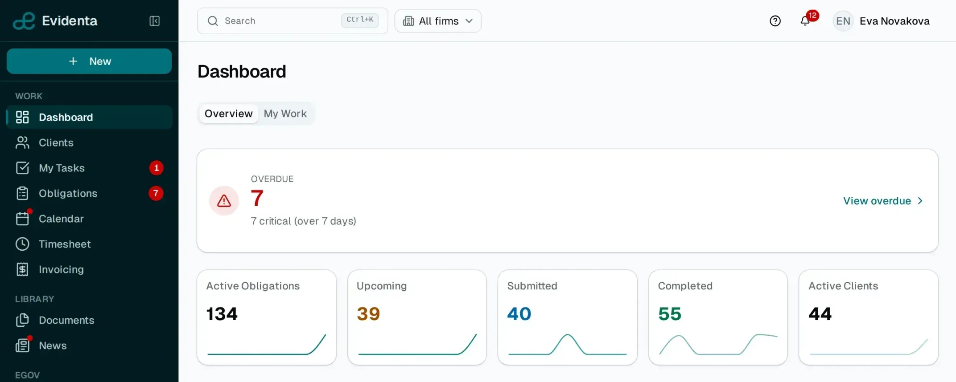
Task: Follow the View overdue link
Action: pyautogui.click(x=883, y=201)
